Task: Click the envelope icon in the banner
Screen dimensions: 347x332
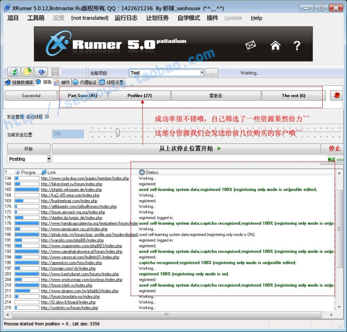Action: [x=251, y=45]
